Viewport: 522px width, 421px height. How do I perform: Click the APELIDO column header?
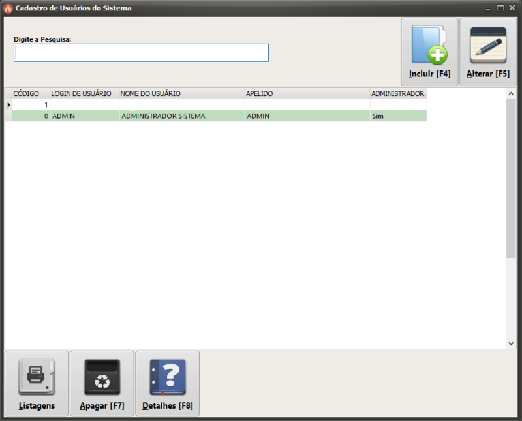(307, 93)
